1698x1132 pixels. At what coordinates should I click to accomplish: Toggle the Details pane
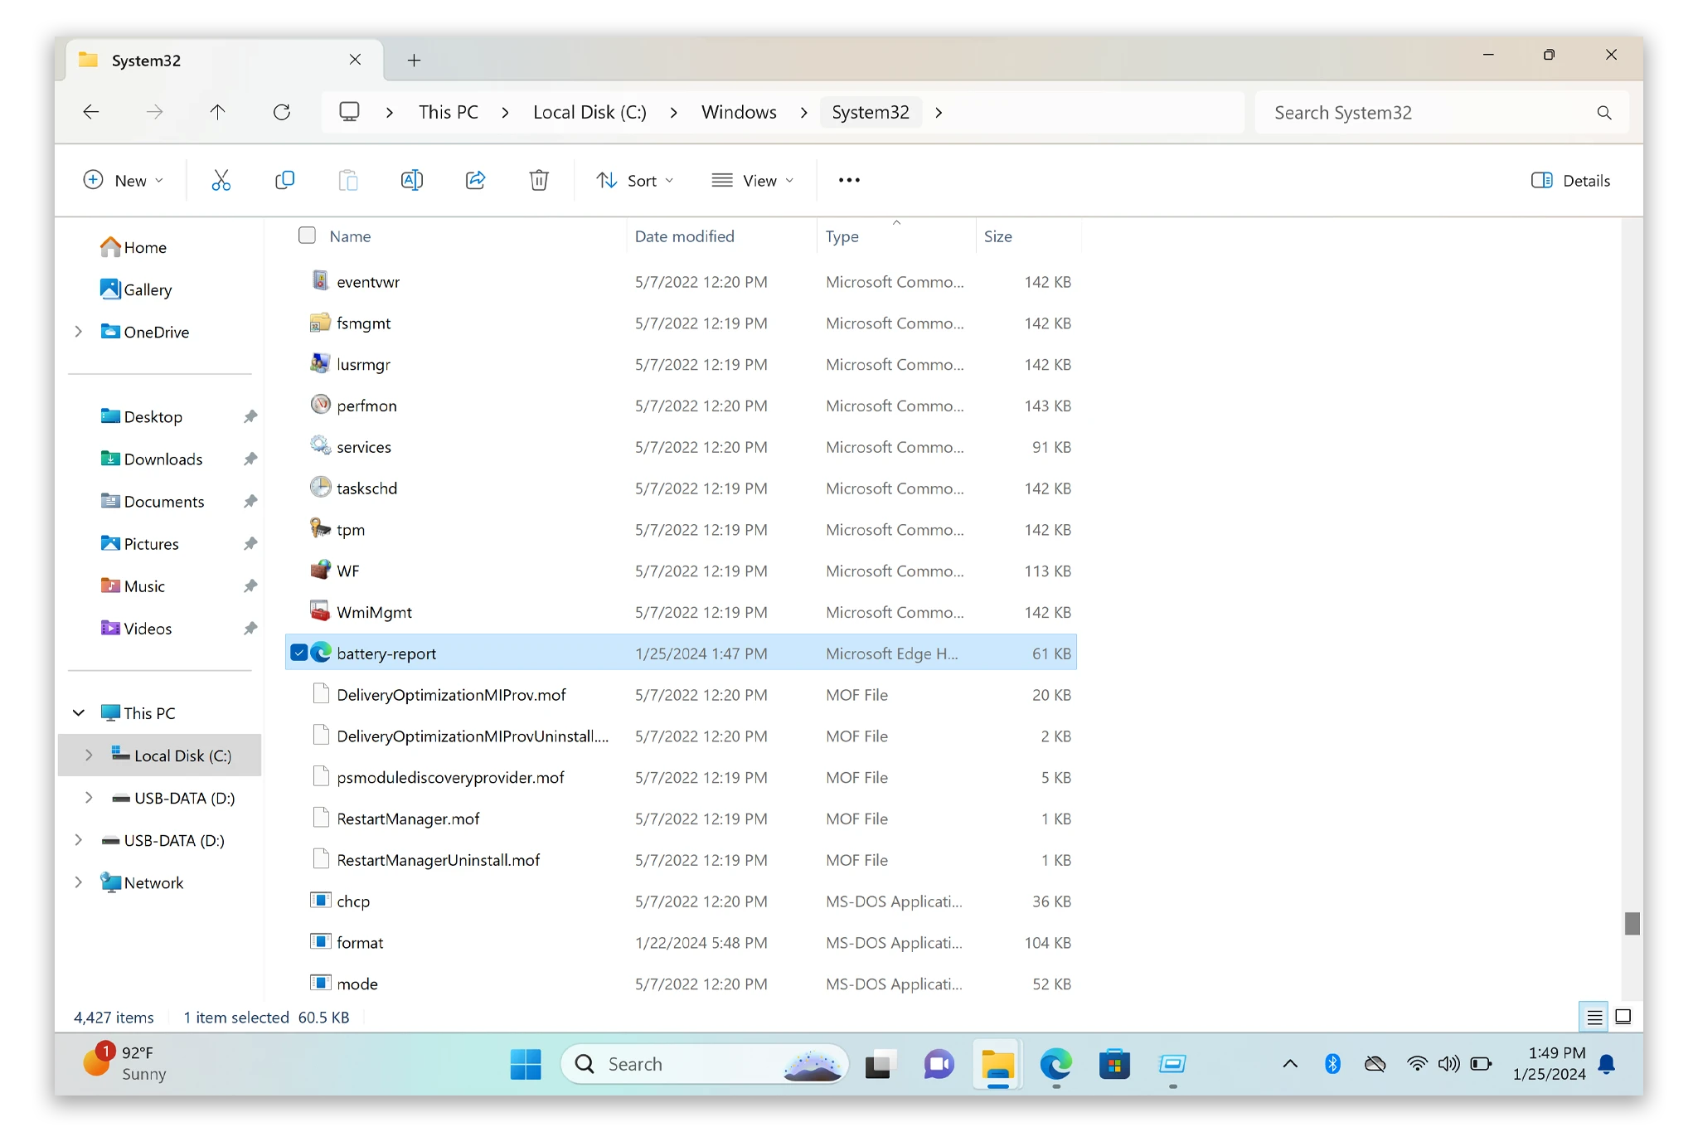coord(1570,180)
